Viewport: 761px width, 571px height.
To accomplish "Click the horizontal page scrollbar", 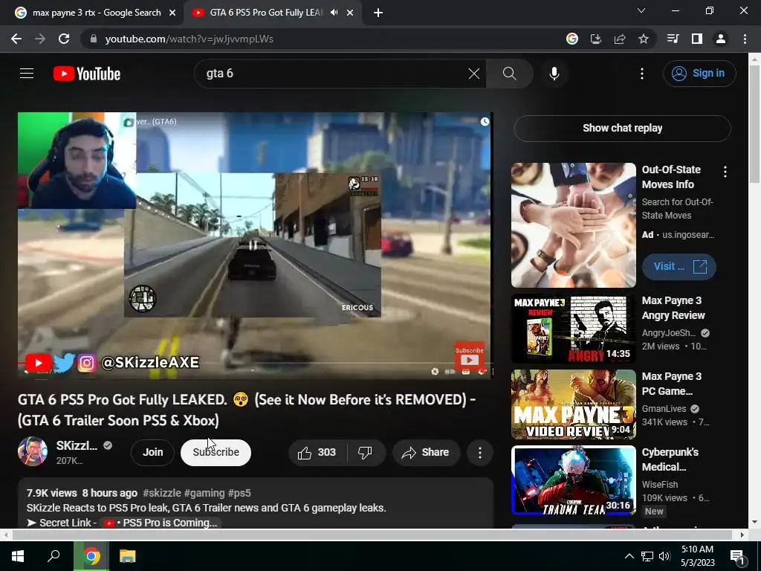I will point(372,535).
